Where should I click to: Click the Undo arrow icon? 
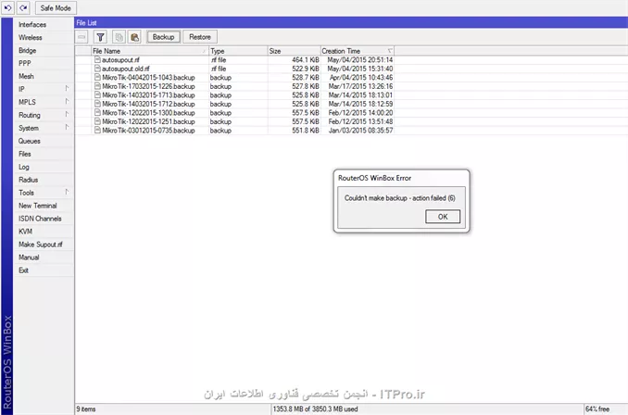click(7, 7)
